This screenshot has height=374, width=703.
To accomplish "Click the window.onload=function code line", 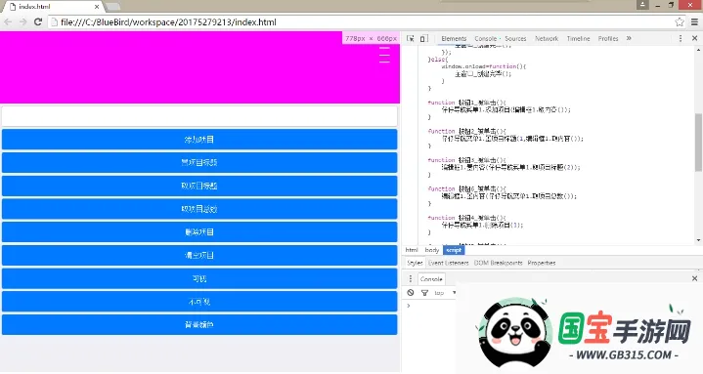I will (484, 66).
